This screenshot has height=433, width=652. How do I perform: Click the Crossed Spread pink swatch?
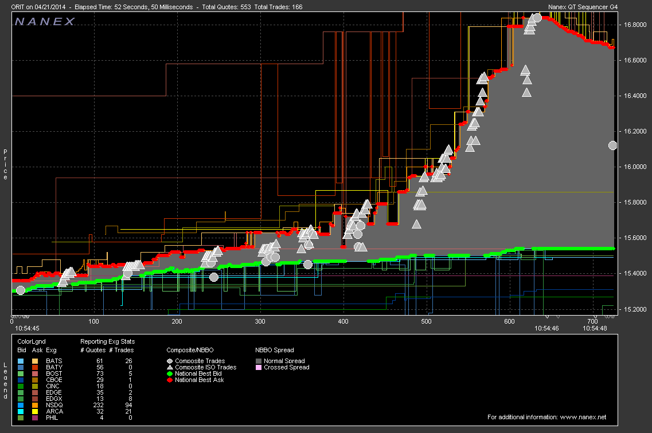pos(259,367)
